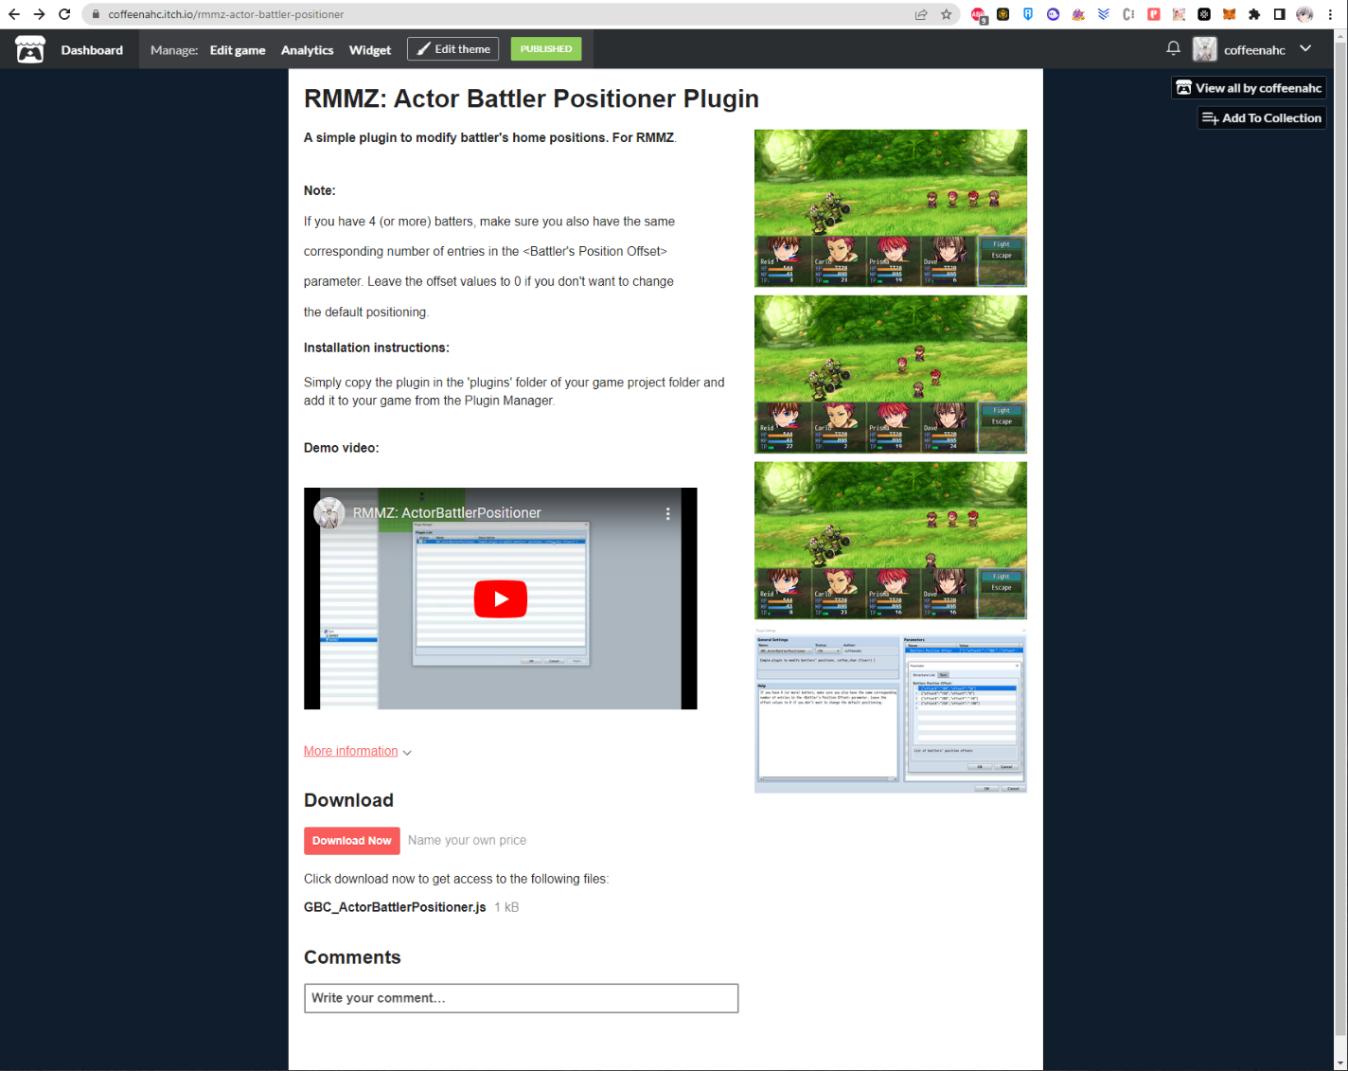Click the Comments heading
The height and width of the screenshot is (1071, 1348).
click(352, 957)
